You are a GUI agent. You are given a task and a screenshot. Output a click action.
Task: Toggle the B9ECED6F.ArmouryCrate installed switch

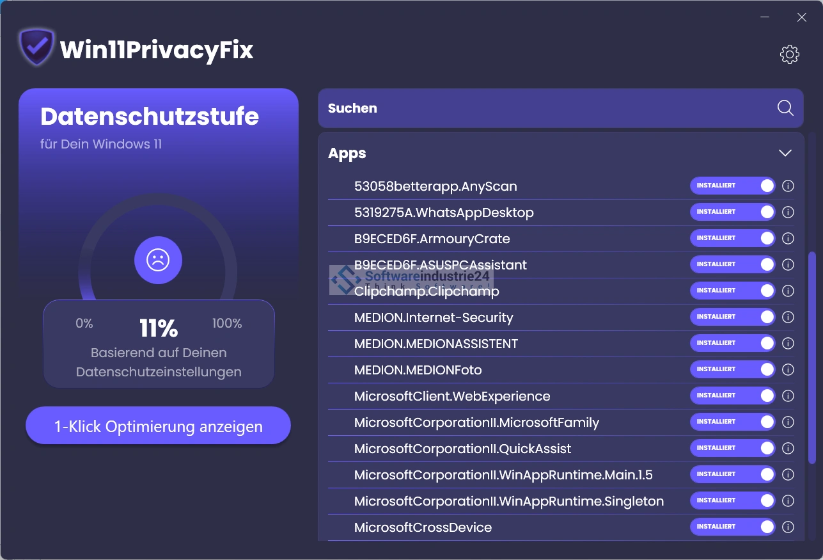732,239
